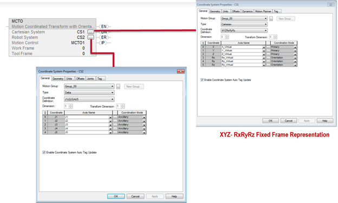This screenshot has width=338, height=203.
Task: Open axis properties button for J3 row
Action: click(115, 125)
